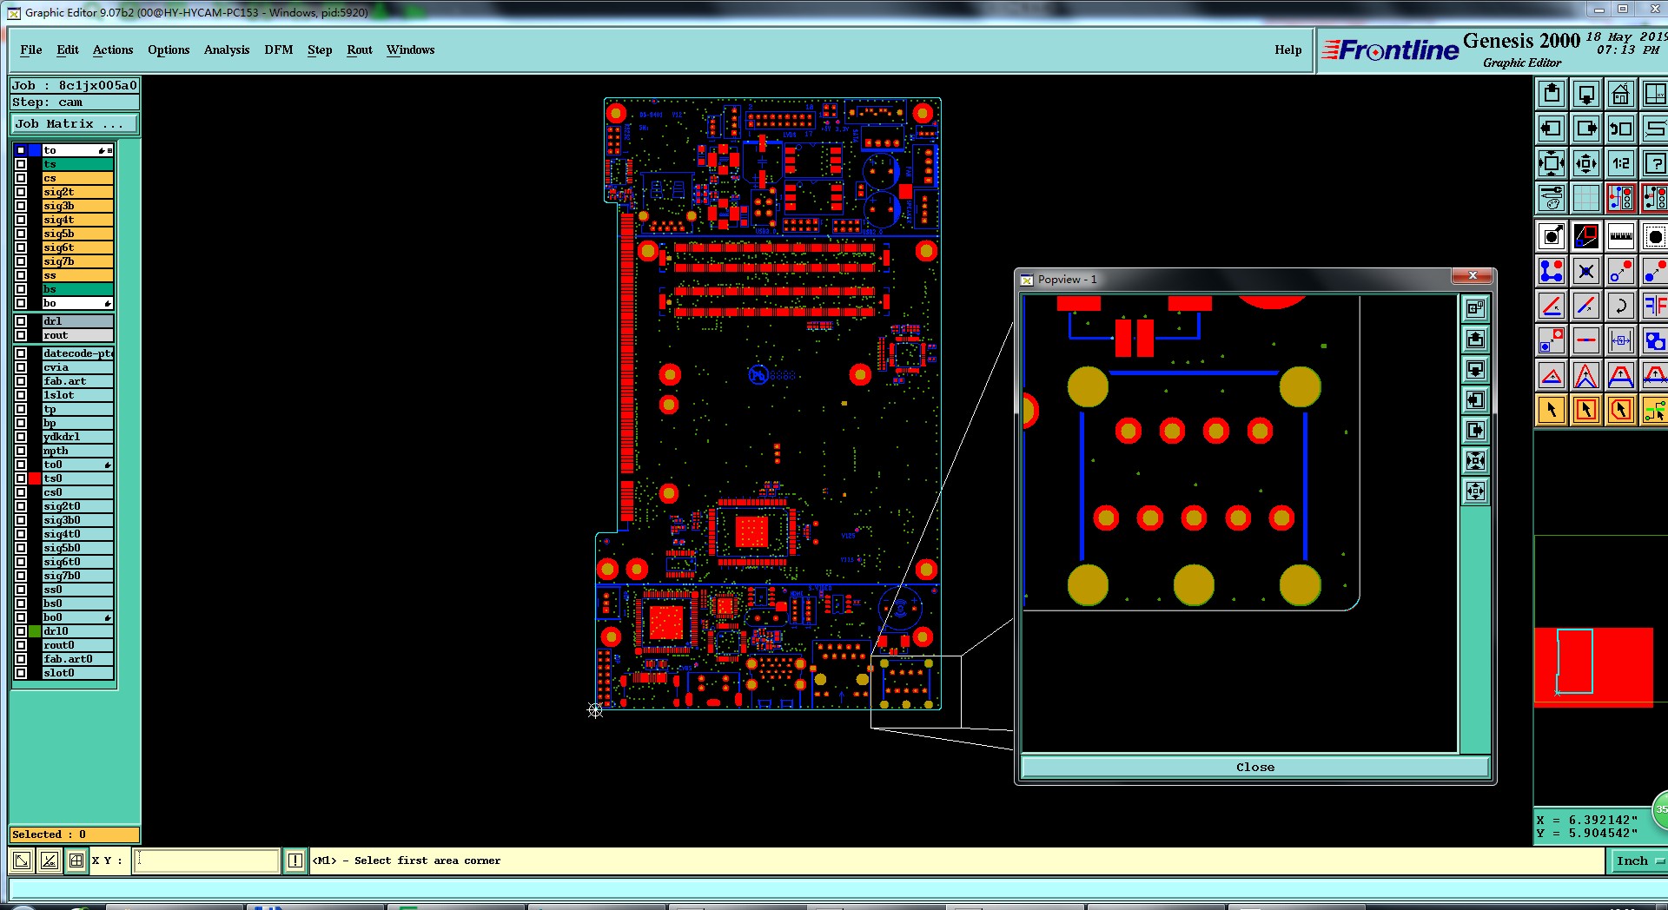Screen dimensions: 1668x910
Task: Open the DFM menu
Action: click(279, 49)
